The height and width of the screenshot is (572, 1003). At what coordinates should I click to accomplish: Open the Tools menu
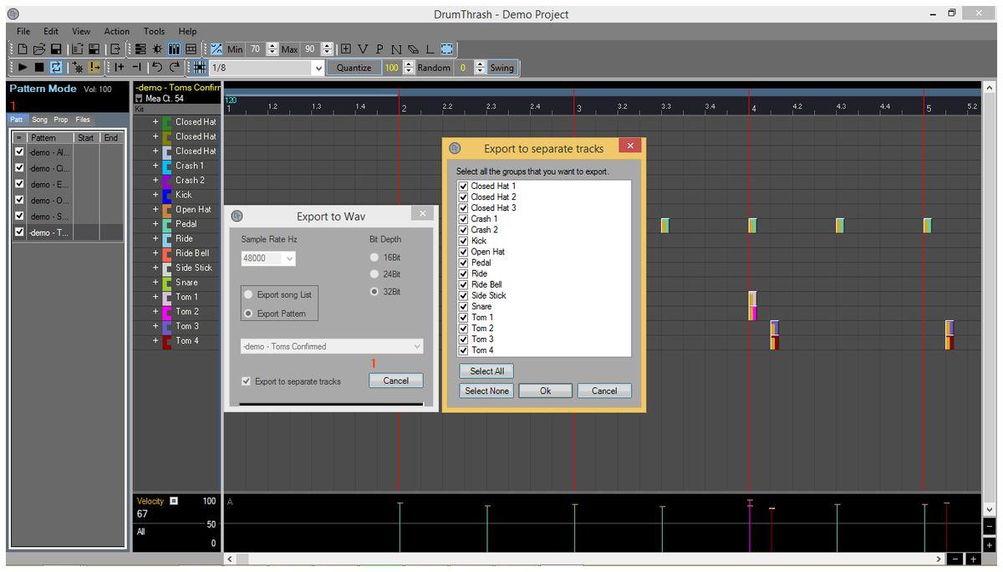pos(154,31)
